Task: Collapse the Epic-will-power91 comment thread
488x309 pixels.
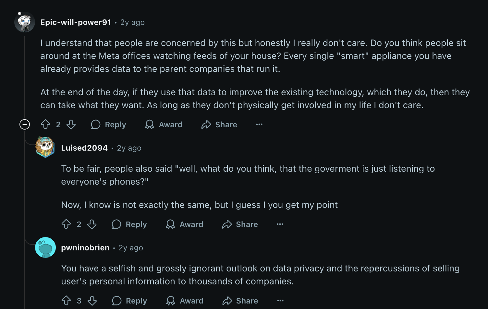Action: click(x=25, y=124)
